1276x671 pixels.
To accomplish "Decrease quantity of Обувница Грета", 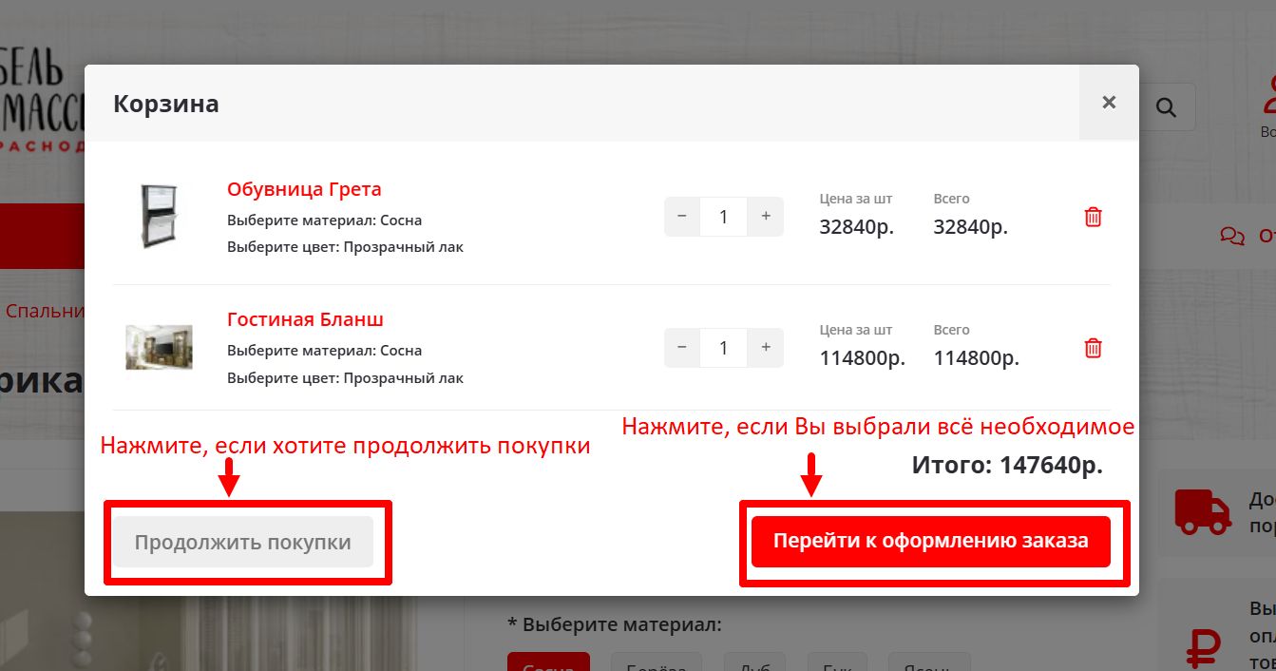I will pos(682,217).
